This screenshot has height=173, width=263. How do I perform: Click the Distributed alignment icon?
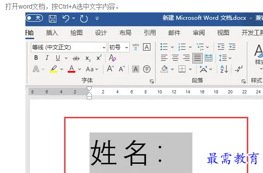(x=209, y=58)
